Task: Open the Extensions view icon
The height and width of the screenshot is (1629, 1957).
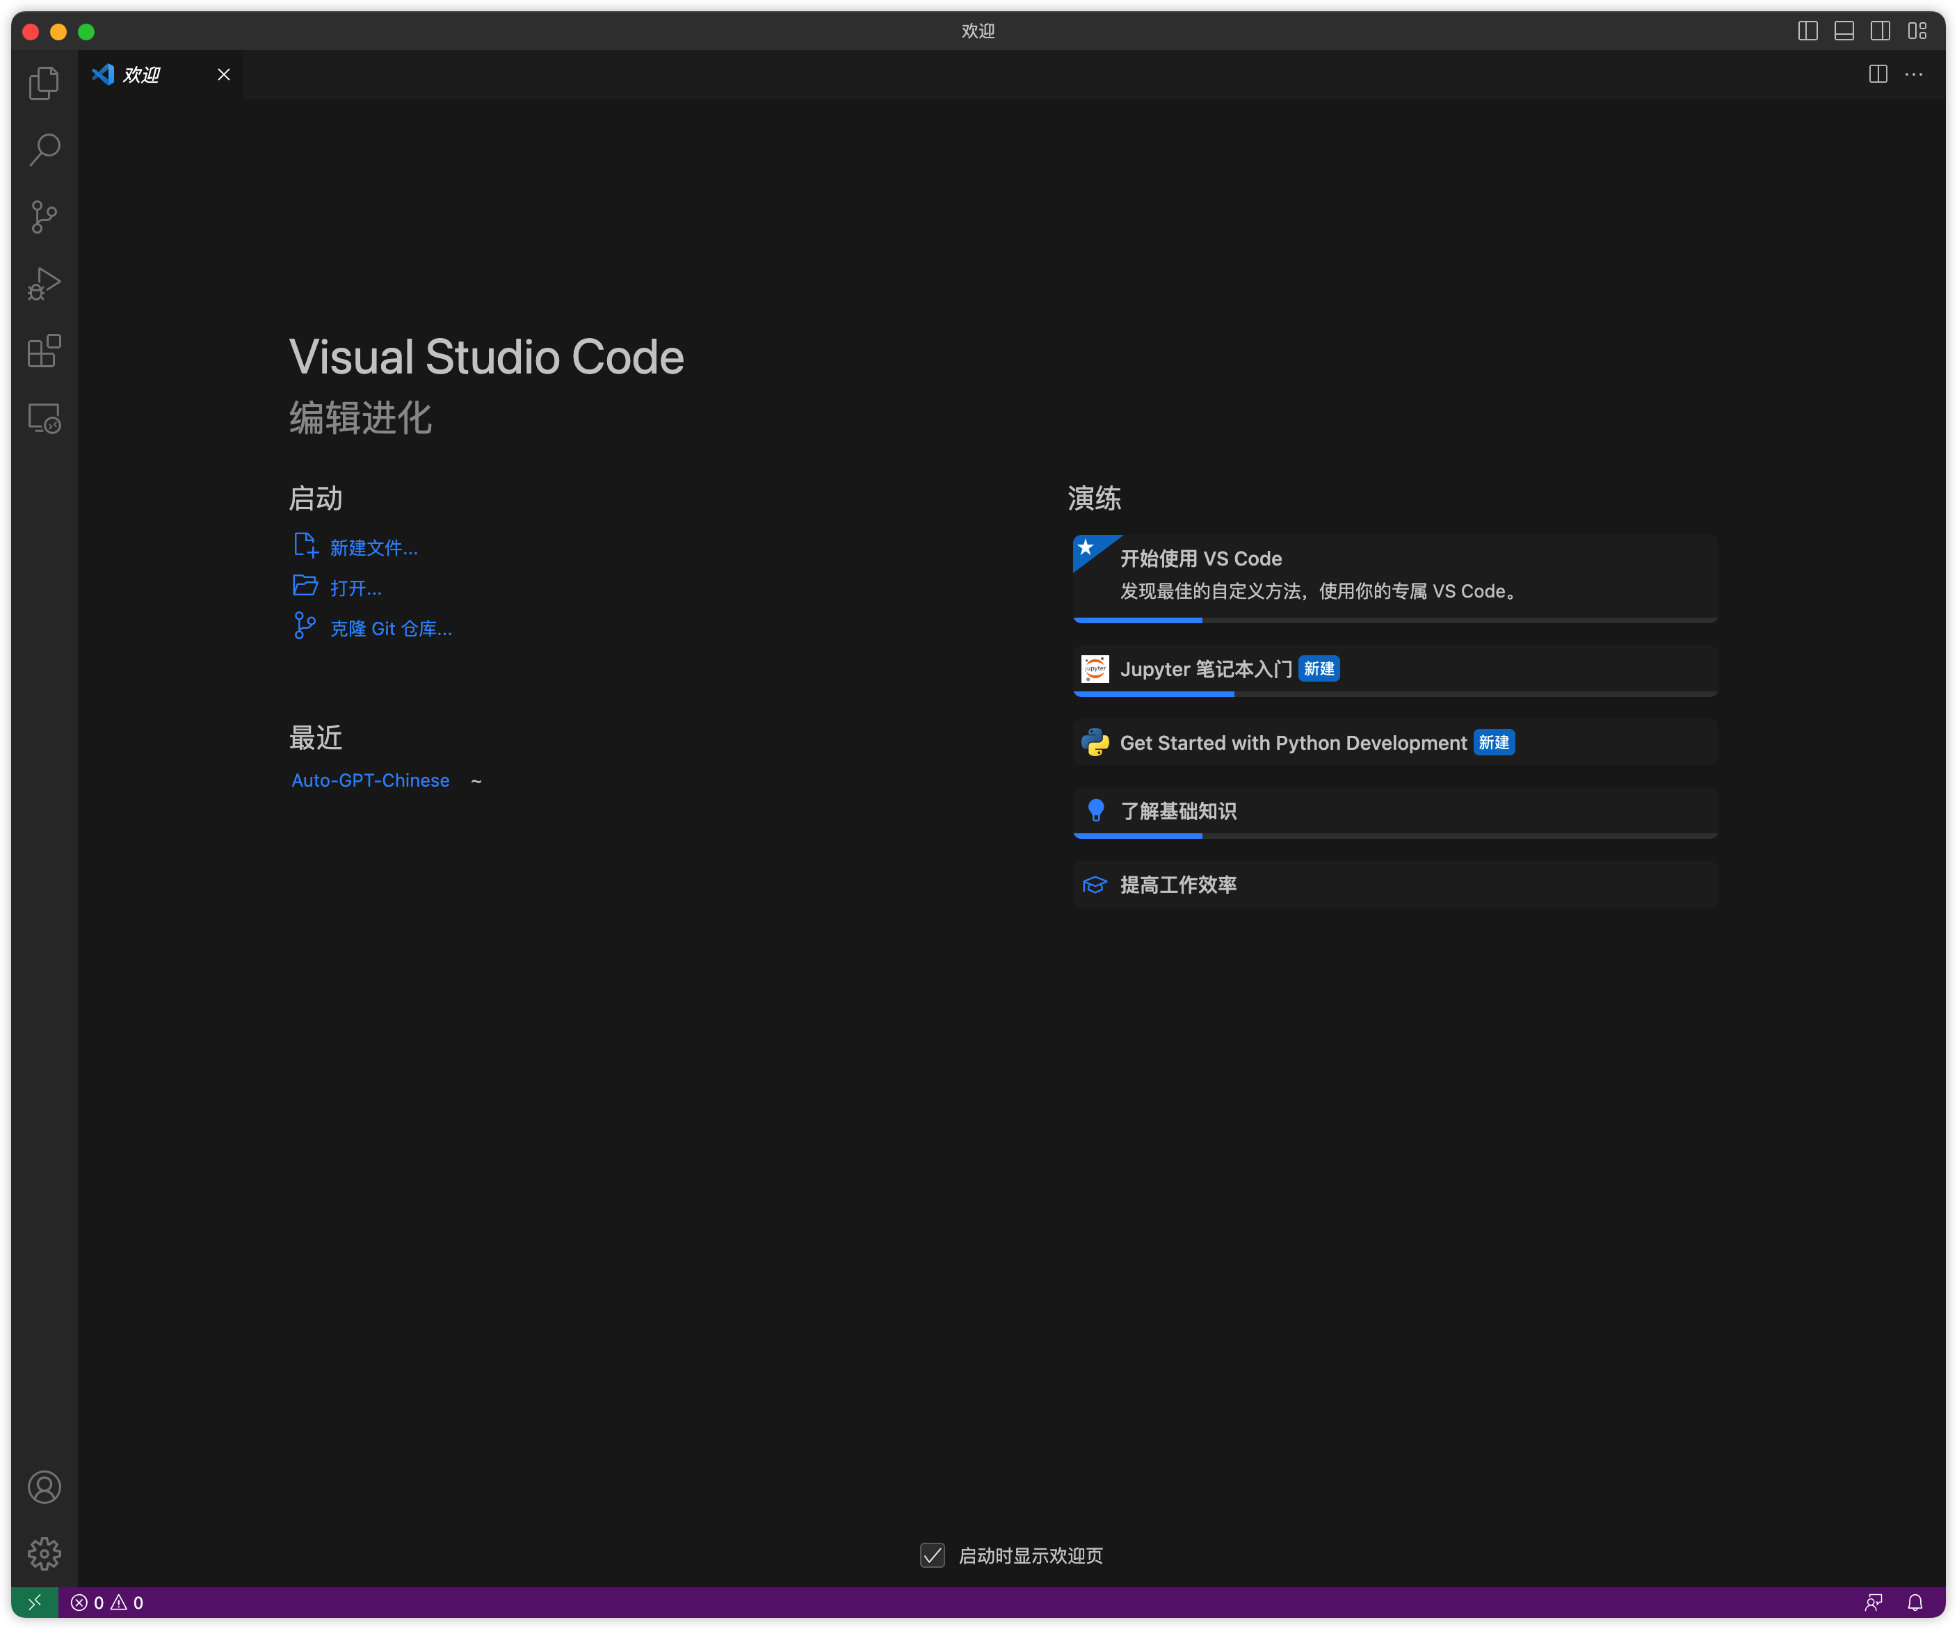Action: (44, 351)
